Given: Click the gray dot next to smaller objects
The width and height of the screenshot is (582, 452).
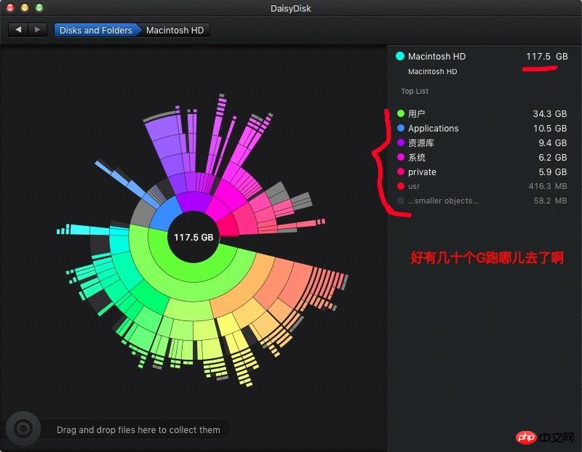Looking at the screenshot, I should [x=401, y=201].
